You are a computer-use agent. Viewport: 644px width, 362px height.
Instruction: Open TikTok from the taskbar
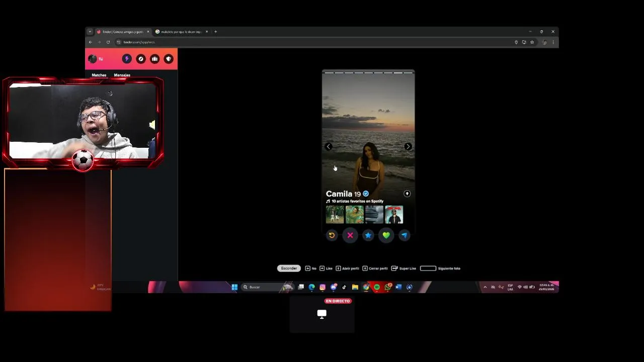pyautogui.click(x=344, y=287)
